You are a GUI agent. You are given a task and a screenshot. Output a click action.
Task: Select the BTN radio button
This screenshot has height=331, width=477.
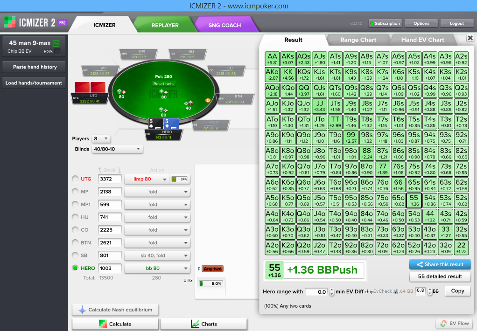coord(75,242)
